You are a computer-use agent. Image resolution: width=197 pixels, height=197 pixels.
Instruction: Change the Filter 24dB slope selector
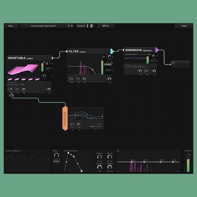tap(108, 64)
